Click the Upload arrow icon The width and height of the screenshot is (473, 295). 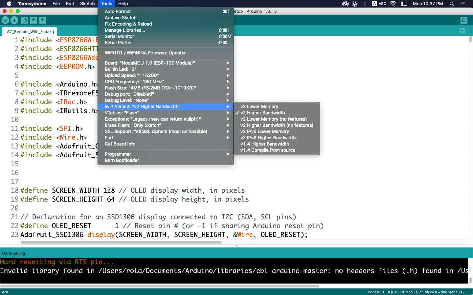click(14, 20)
